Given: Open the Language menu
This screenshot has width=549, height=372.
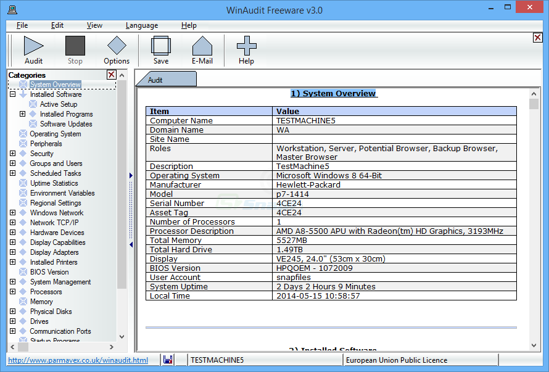Looking at the screenshot, I should point(142,25).
